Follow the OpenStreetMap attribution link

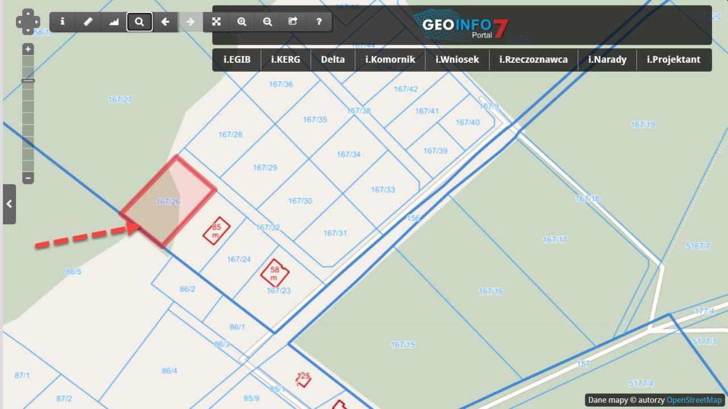pos(694,400)
